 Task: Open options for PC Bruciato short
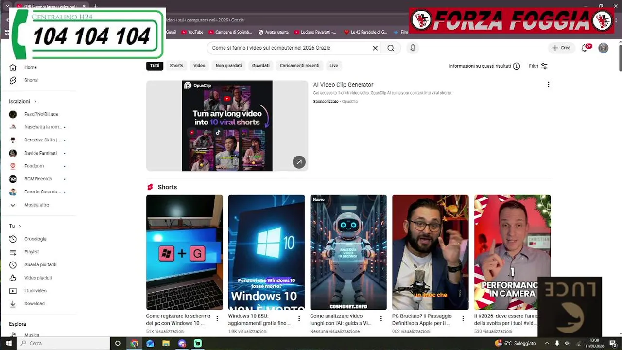[x=463, y=319]
